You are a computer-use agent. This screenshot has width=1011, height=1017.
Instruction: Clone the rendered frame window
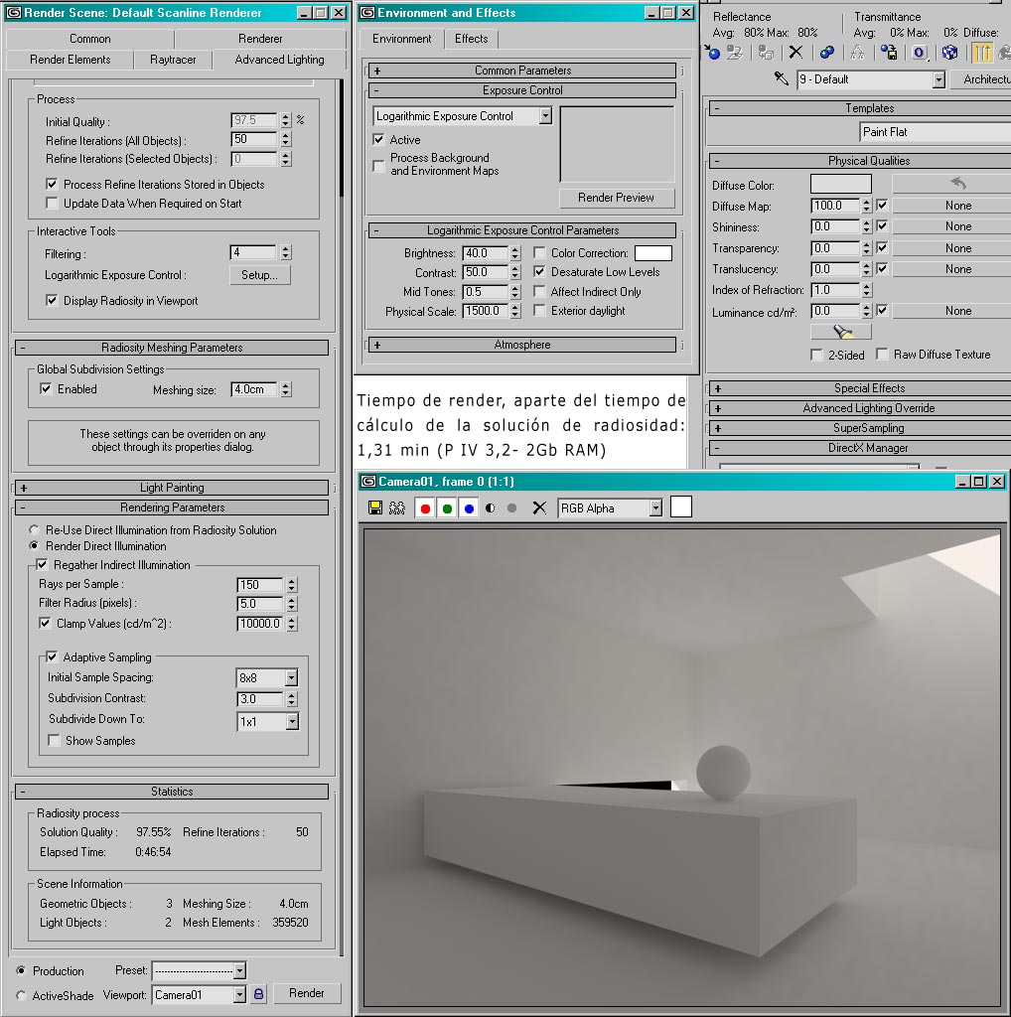point(397,508)
